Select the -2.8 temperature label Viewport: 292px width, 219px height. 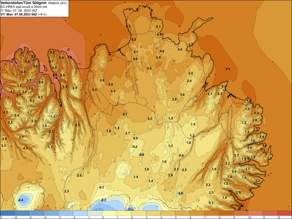coord(180,193)
